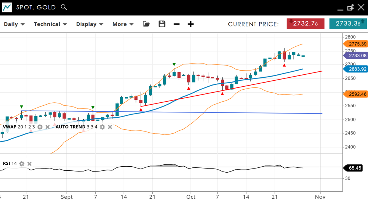Open AUTO TREND settings gear
The width and height of the screenshot is (368, 201).
click(102, 127)
